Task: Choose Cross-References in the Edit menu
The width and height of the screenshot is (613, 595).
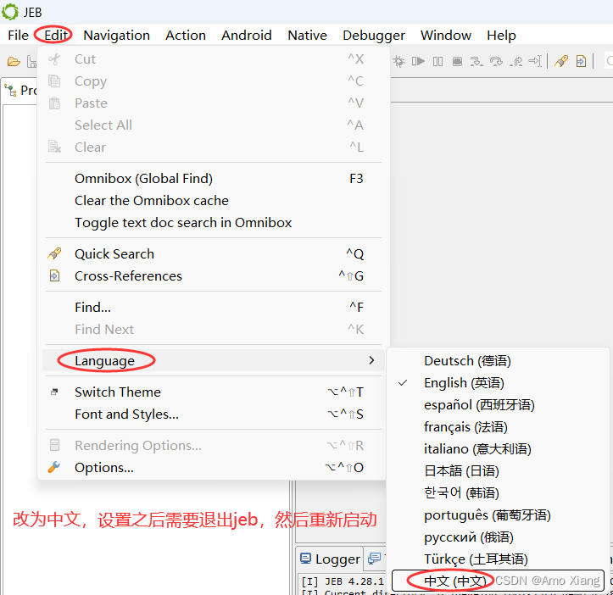Action: tap(214, 276)
